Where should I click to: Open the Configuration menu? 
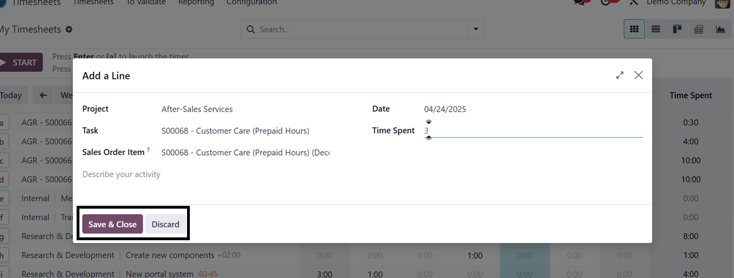click(251, 2)
